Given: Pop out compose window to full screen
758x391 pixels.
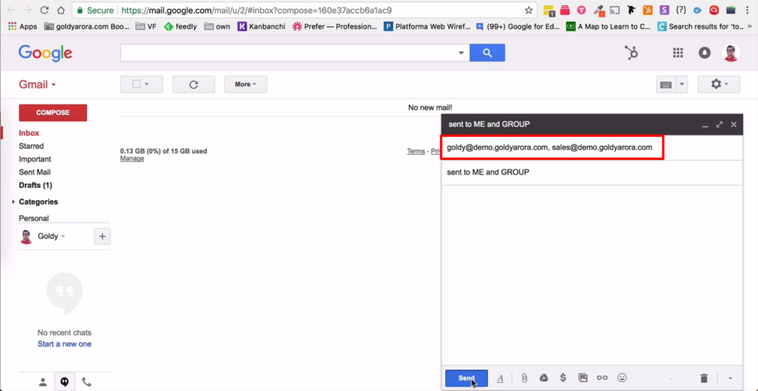Looking at the screenshot, I should click(x=719, y=124).
